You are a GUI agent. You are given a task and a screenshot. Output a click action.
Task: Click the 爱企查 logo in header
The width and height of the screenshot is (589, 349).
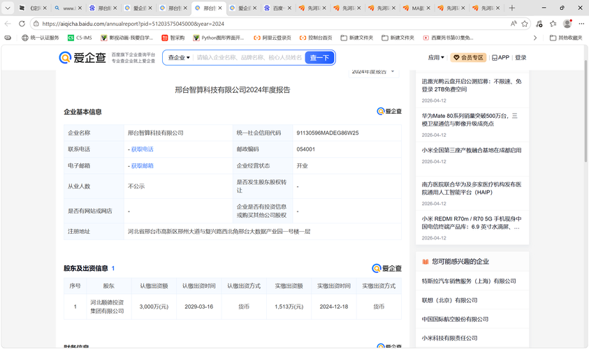coord(82,58)
